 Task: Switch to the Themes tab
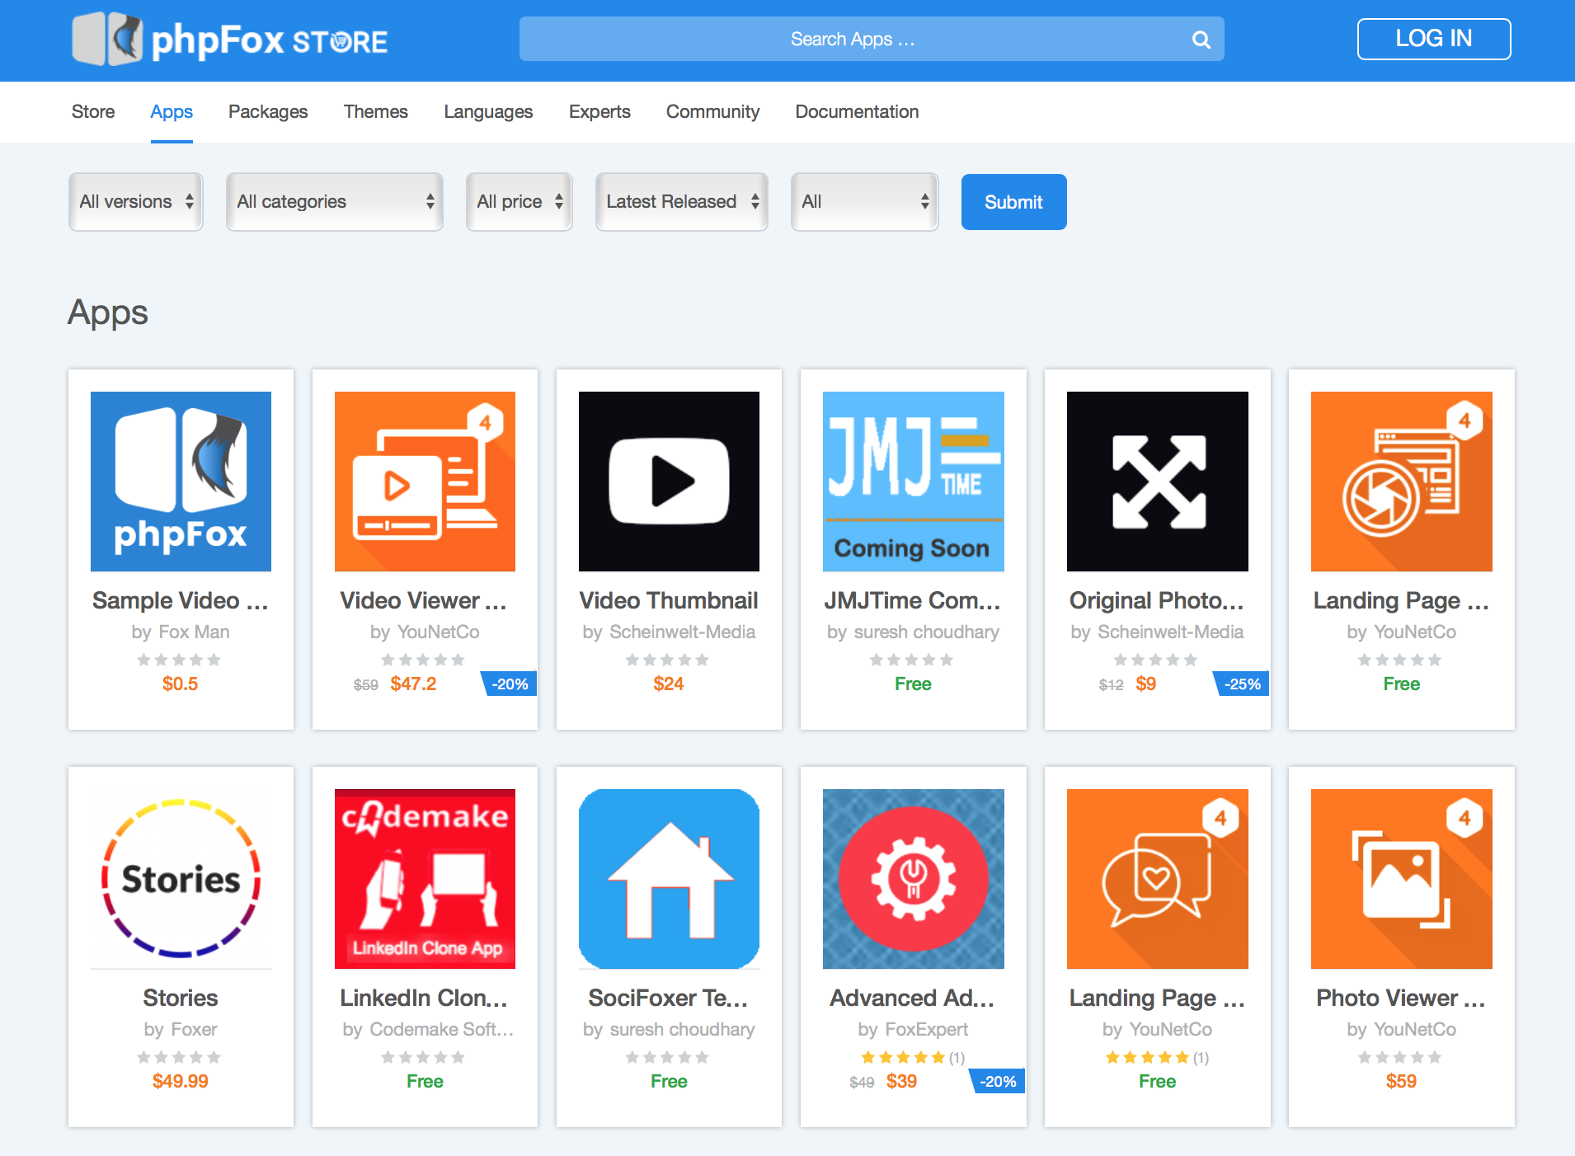point(376,112)
